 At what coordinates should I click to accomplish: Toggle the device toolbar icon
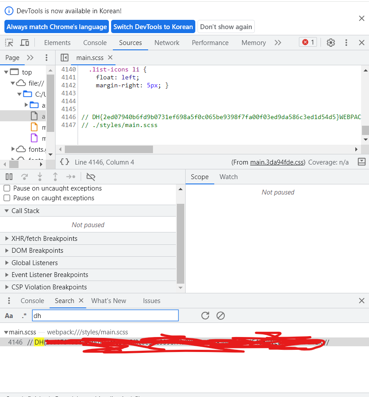point(25,42)
